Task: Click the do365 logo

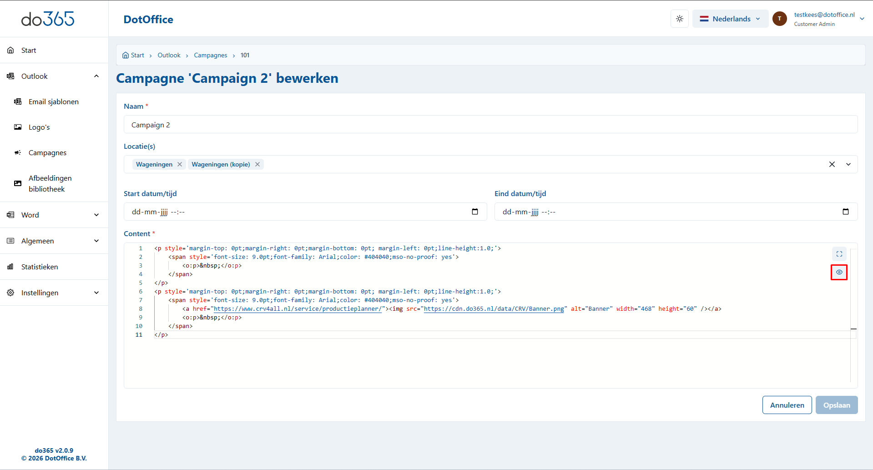Action: click(x=48, y=19)
